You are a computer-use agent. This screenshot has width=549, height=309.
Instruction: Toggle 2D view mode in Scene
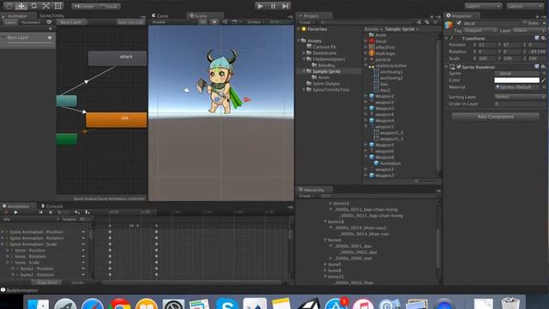point(202,21)
